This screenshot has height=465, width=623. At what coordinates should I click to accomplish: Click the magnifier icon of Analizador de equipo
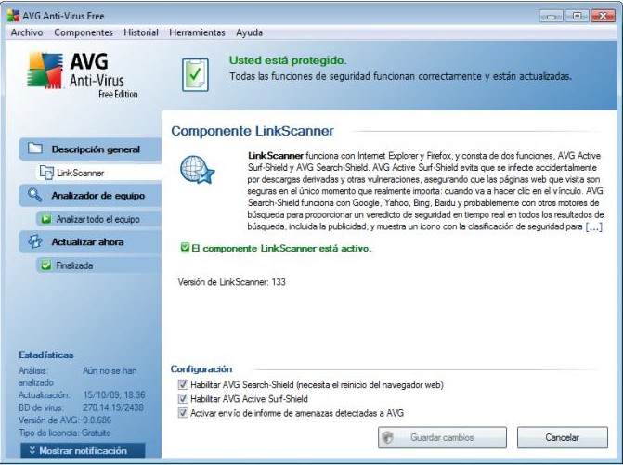[x=35, y=195]
